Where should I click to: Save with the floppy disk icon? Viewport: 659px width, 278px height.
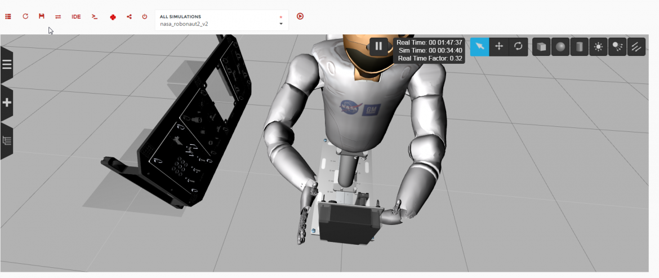tap(41, 16)
